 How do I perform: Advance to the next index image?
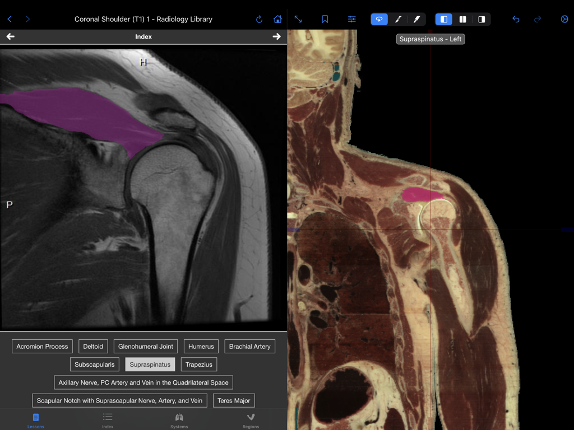pos(276,36)
